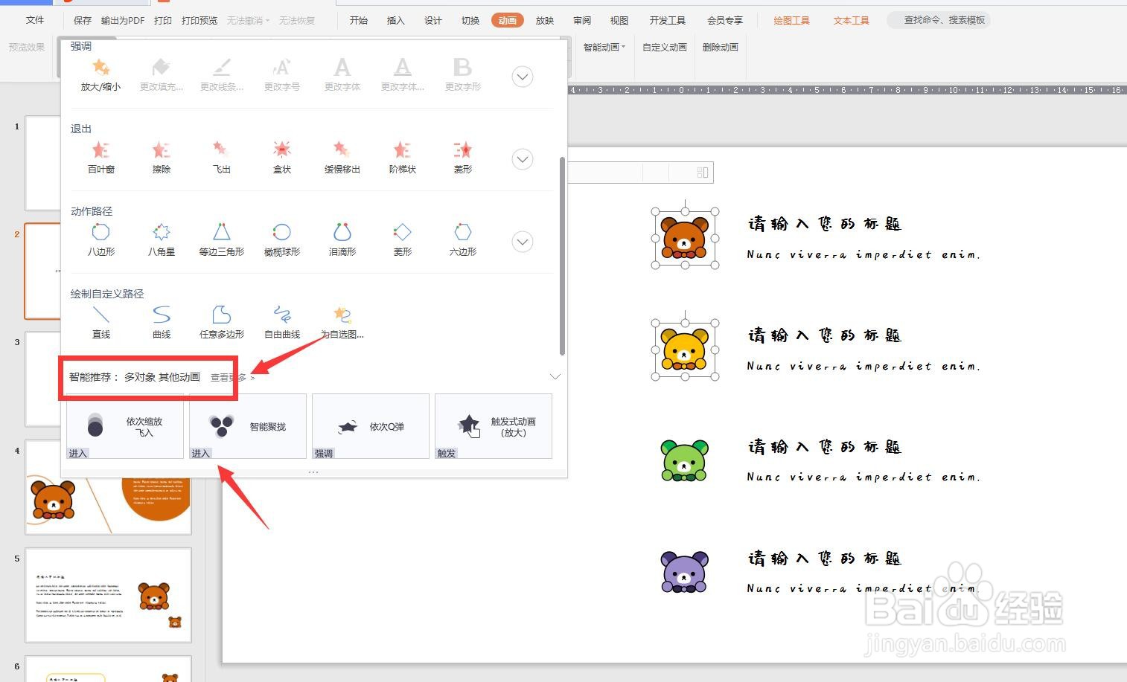Select the green bear image on slide

pos(685,460)
